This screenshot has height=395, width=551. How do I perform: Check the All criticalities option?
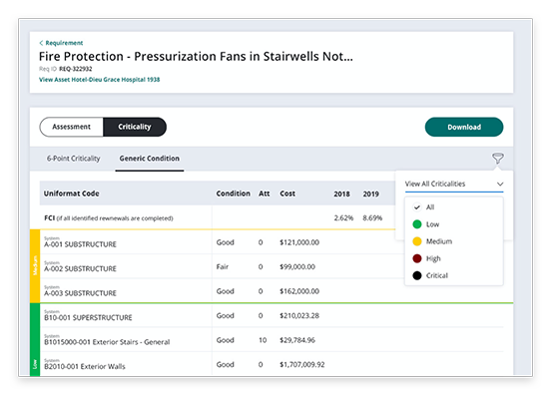tap(423, 207)
